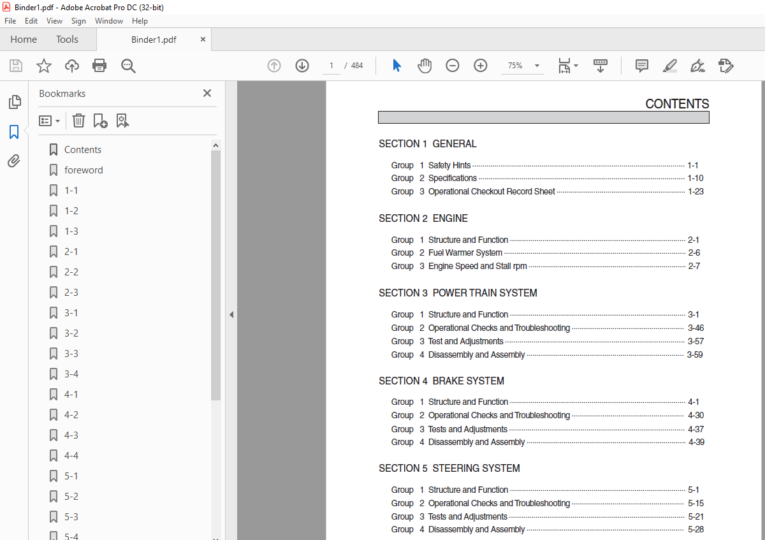Go to the next page with the down arrow
This screenshot has width=765, height=540.
point(302,66)
